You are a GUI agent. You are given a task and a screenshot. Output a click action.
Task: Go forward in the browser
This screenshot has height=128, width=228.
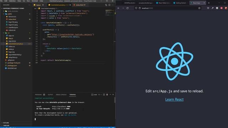pos(123,8)
